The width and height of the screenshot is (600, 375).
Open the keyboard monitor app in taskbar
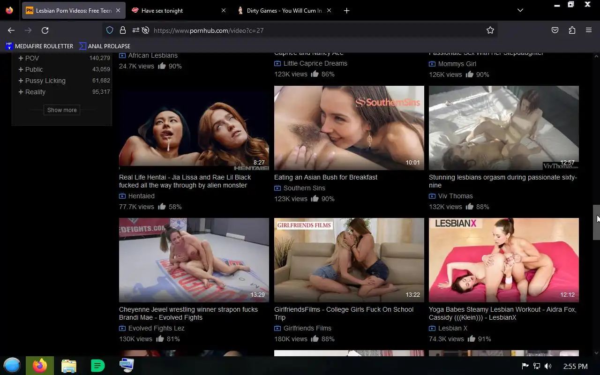pos(127,365)
